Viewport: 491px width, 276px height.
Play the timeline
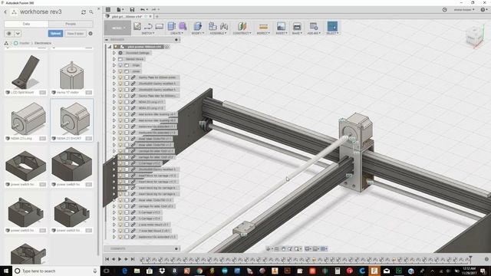coord(120,259)
